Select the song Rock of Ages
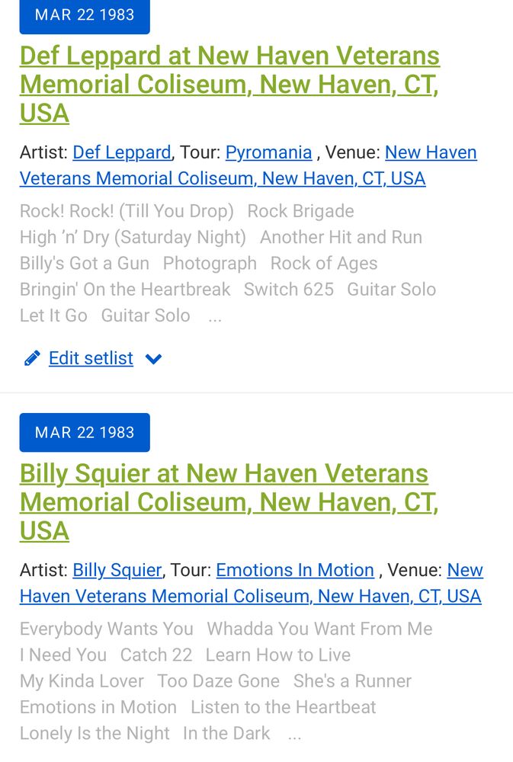This screenshot has height=762, width=513. pyautogui.click(x=324, y=264)
